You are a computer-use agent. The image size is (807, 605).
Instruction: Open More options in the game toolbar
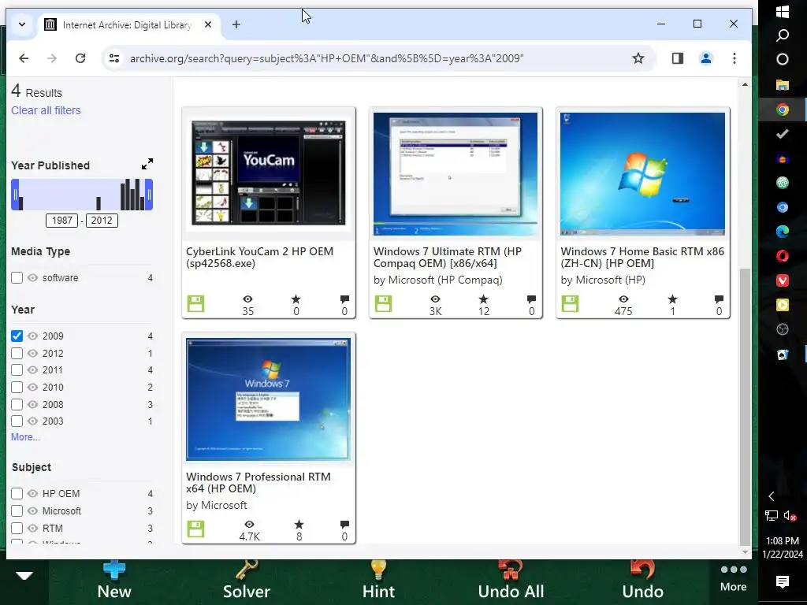tap(734, 579)
